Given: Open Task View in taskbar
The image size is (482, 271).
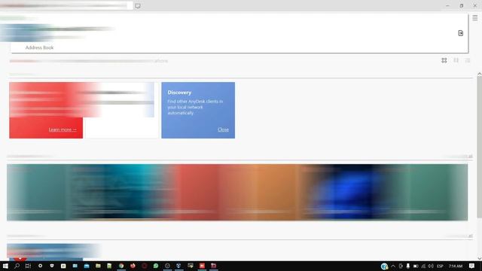Looking at the screenshot, I should coord(28,266).
